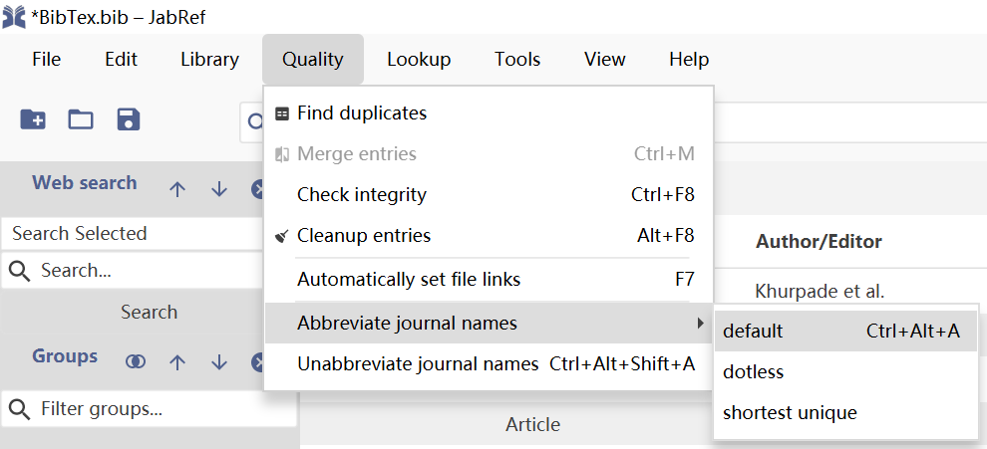Toggle groups intersection/union mode icon
987x449 pixels.
[x=136, y=362]
